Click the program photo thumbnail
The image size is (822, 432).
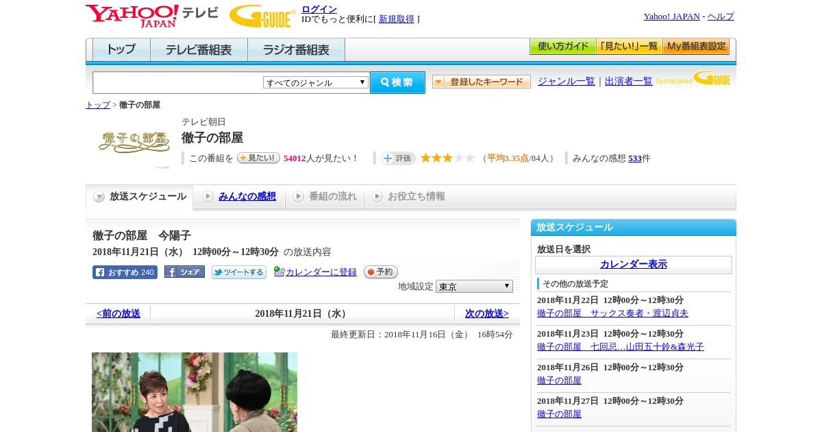click(x=195, y=392)
